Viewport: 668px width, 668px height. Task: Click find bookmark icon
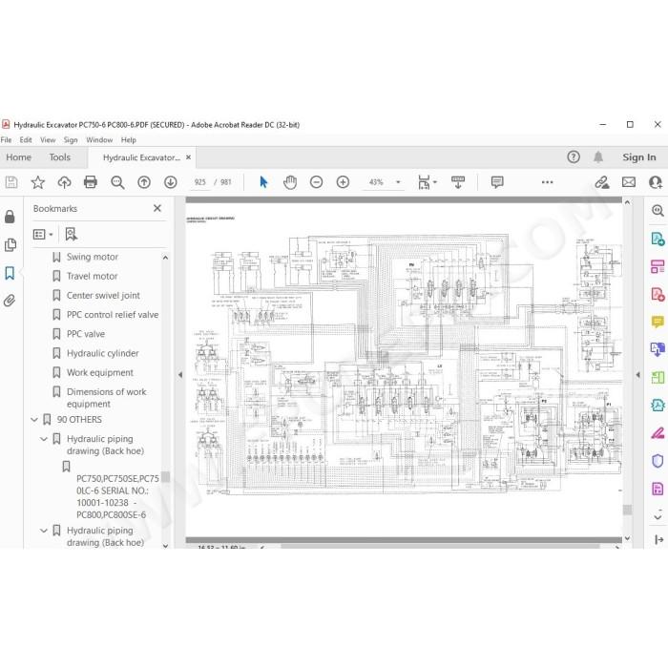(71, 234)
